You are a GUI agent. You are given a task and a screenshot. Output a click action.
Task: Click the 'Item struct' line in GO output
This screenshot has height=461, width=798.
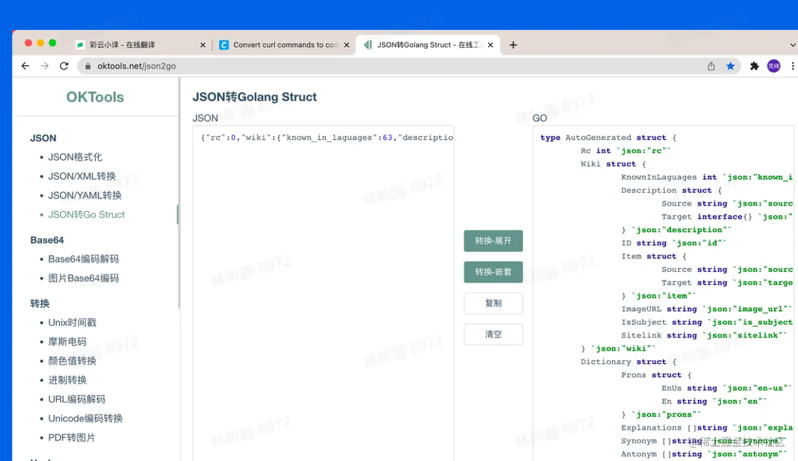[654, 256]
